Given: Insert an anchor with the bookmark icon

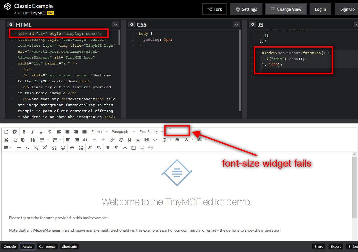Looking at the screenshot, I should tap(130, 140).
